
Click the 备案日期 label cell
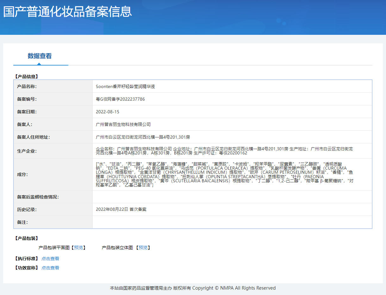(x=53, y=112)
